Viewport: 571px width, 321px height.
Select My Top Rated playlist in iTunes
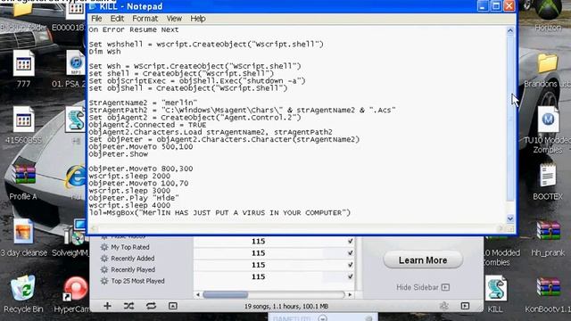click(130, 247)
